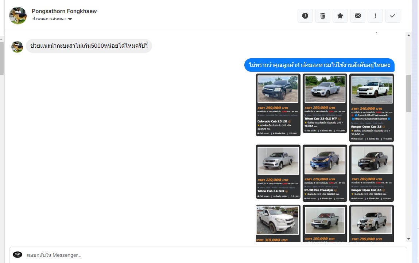Flag conversation with exclamation mark button
Screen dimensions: 419x263
tap(375, 16)
